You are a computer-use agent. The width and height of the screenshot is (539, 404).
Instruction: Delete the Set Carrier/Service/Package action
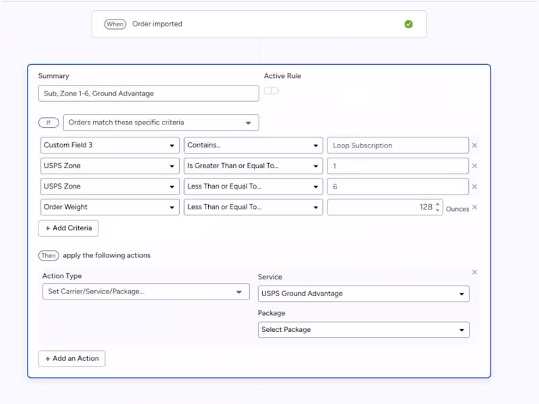474,272
